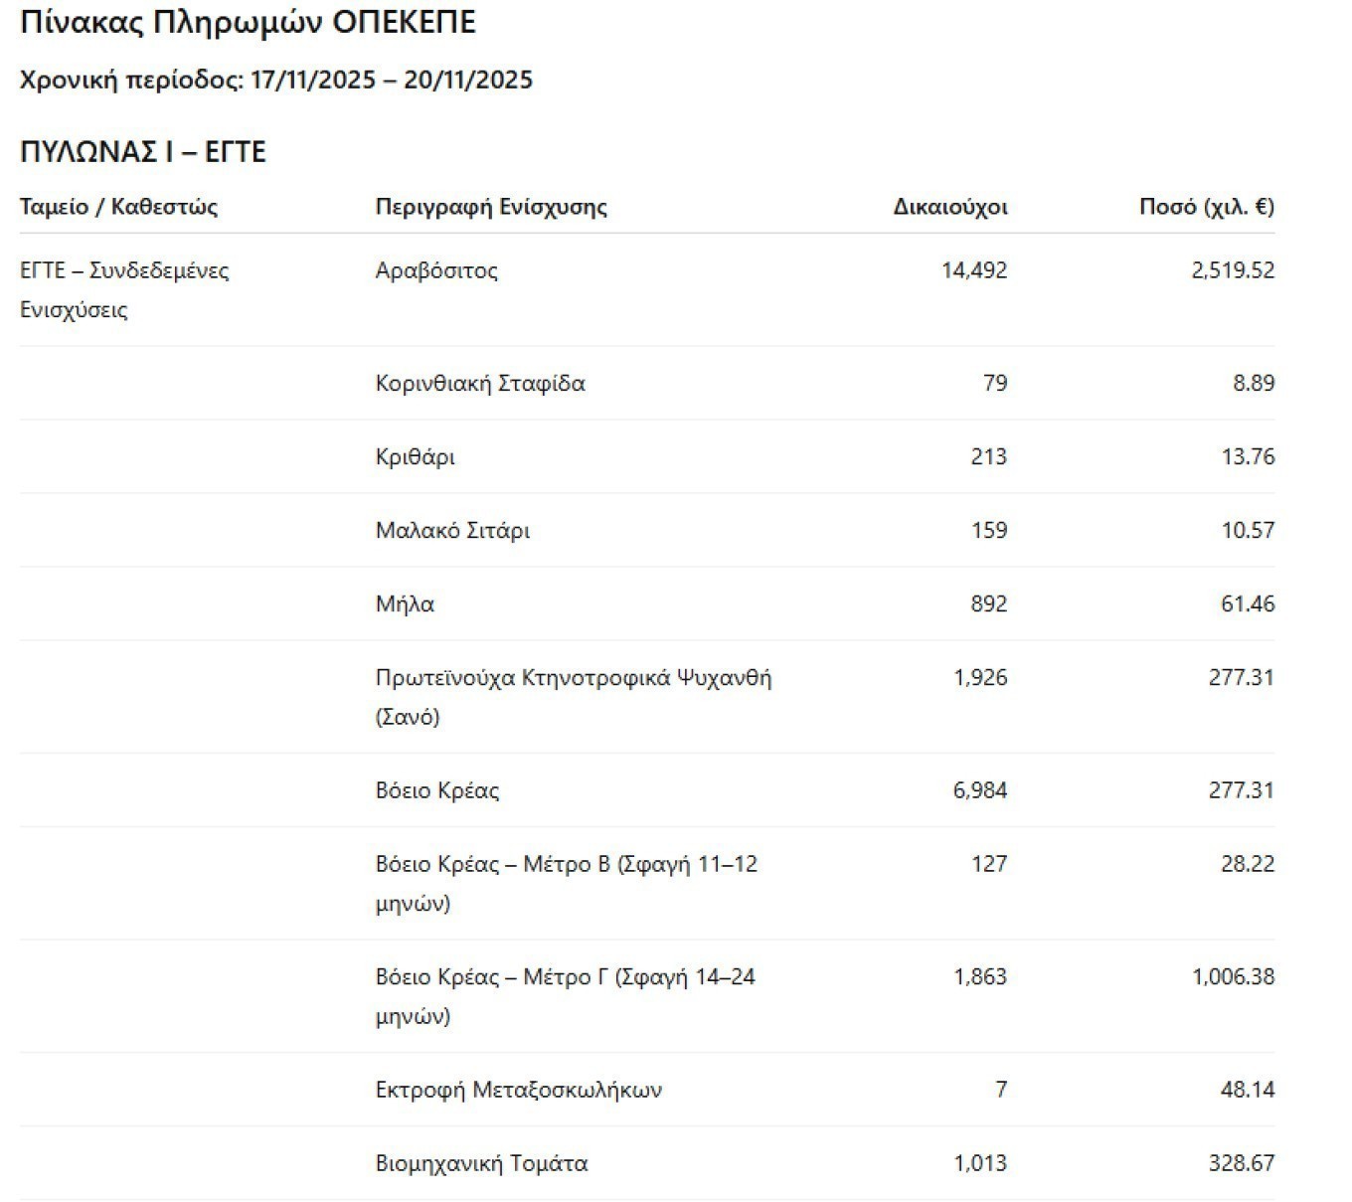This screenshot has width=1352, height=1202.
Task: Click the 'Κορινθιακή Σταφίδα' row description
Action: [x=480, y=383]
